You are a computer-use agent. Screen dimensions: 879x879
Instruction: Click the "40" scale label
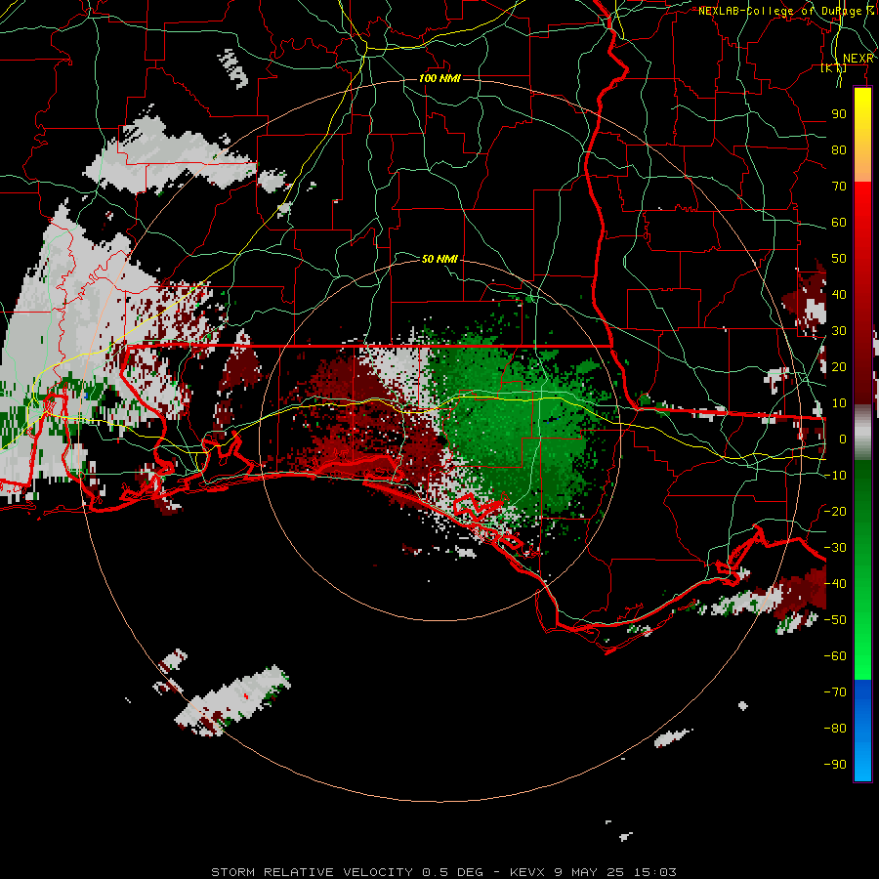pyautogui.click(x=839, y=294)
